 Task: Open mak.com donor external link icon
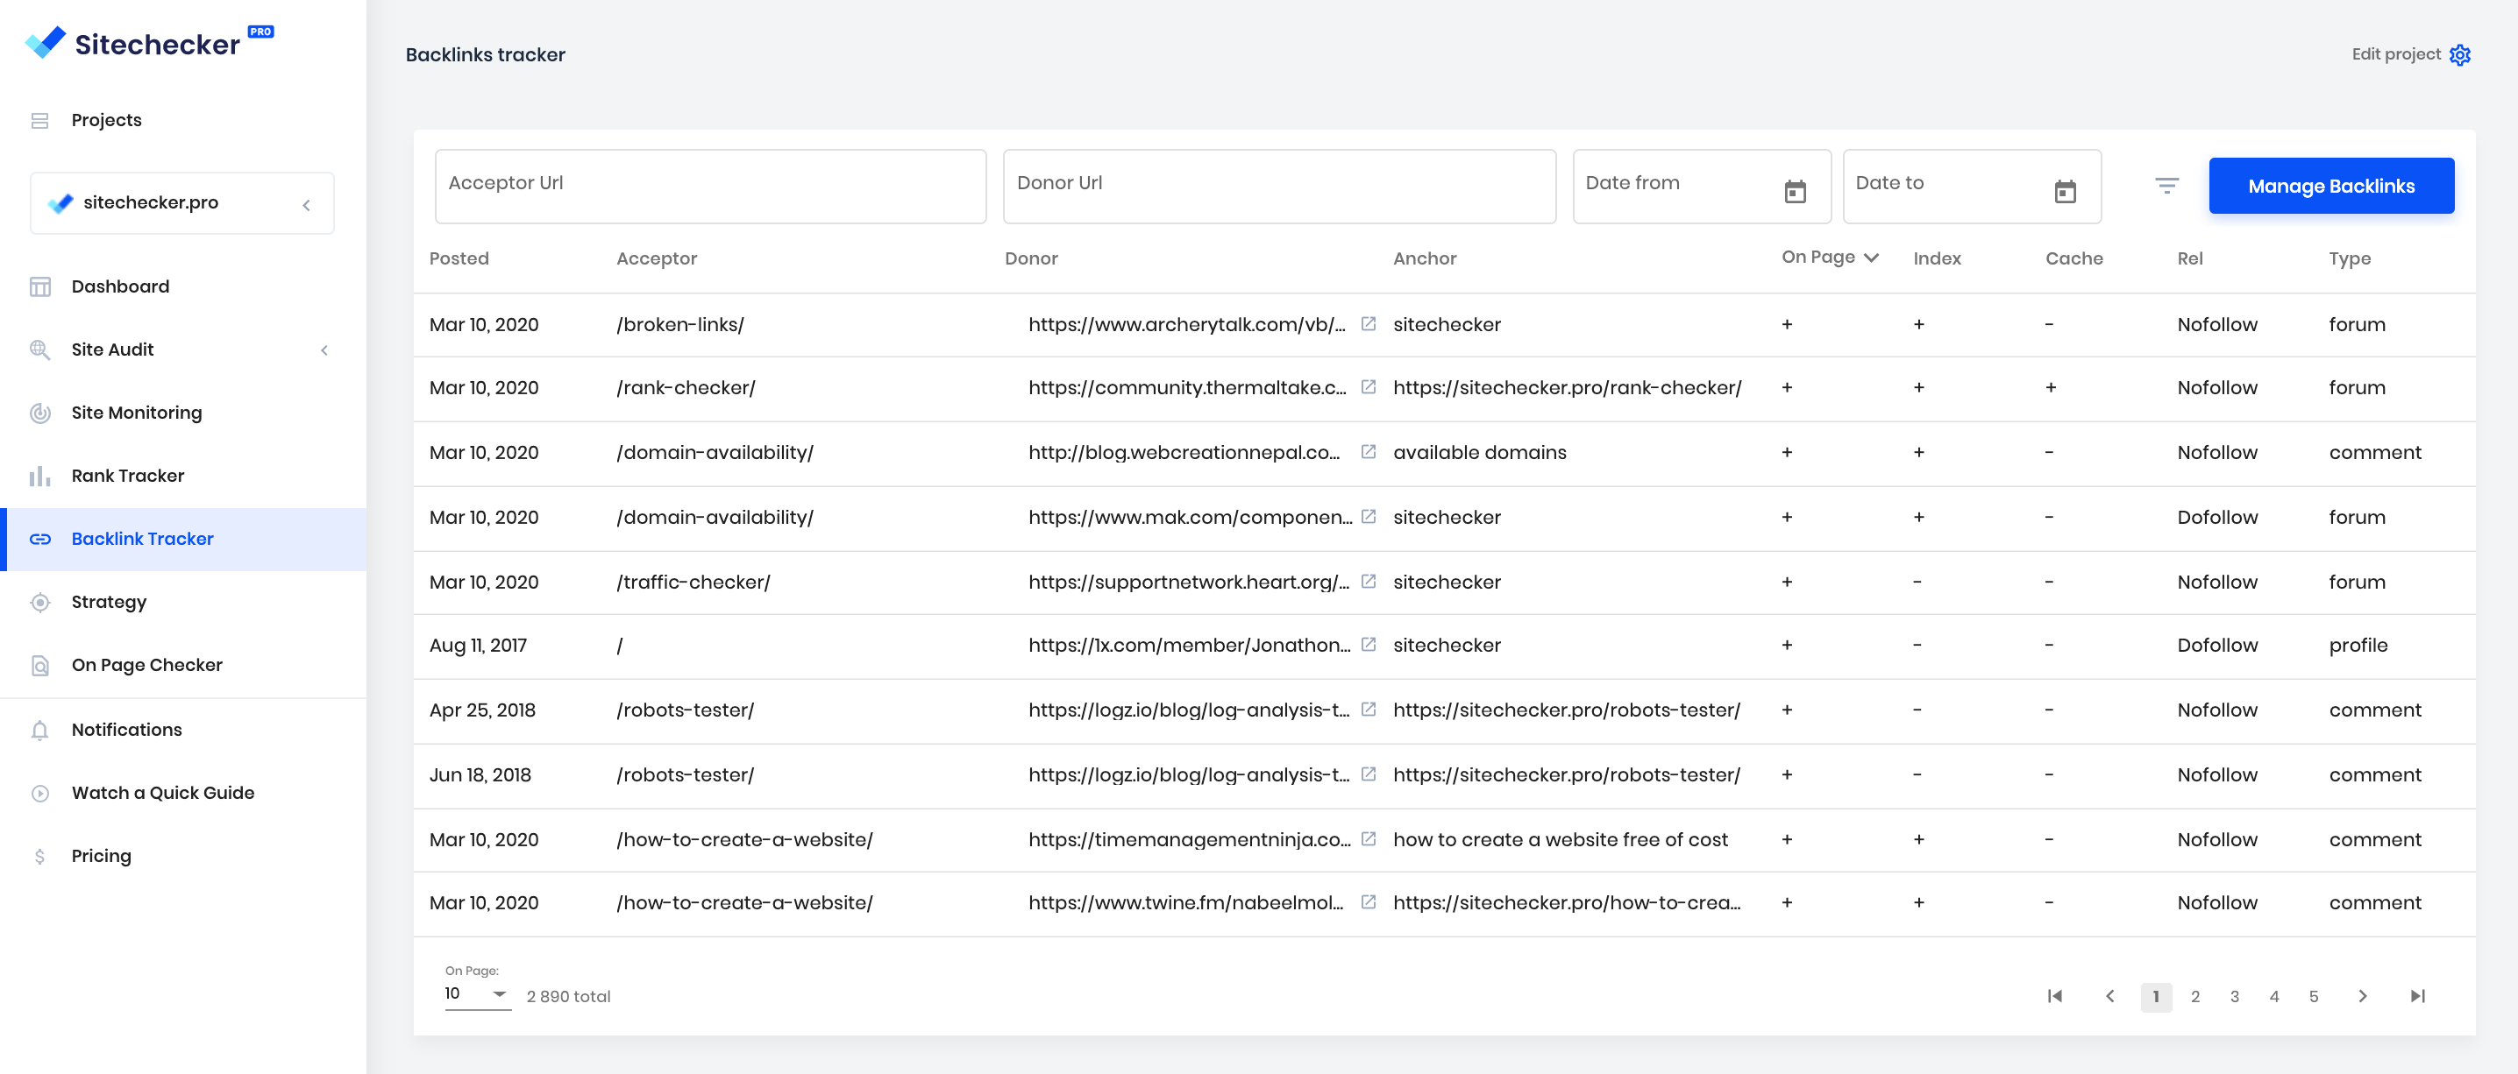(1369, 517)
